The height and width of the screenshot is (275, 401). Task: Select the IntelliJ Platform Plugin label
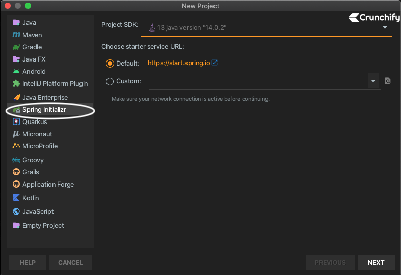55,84
